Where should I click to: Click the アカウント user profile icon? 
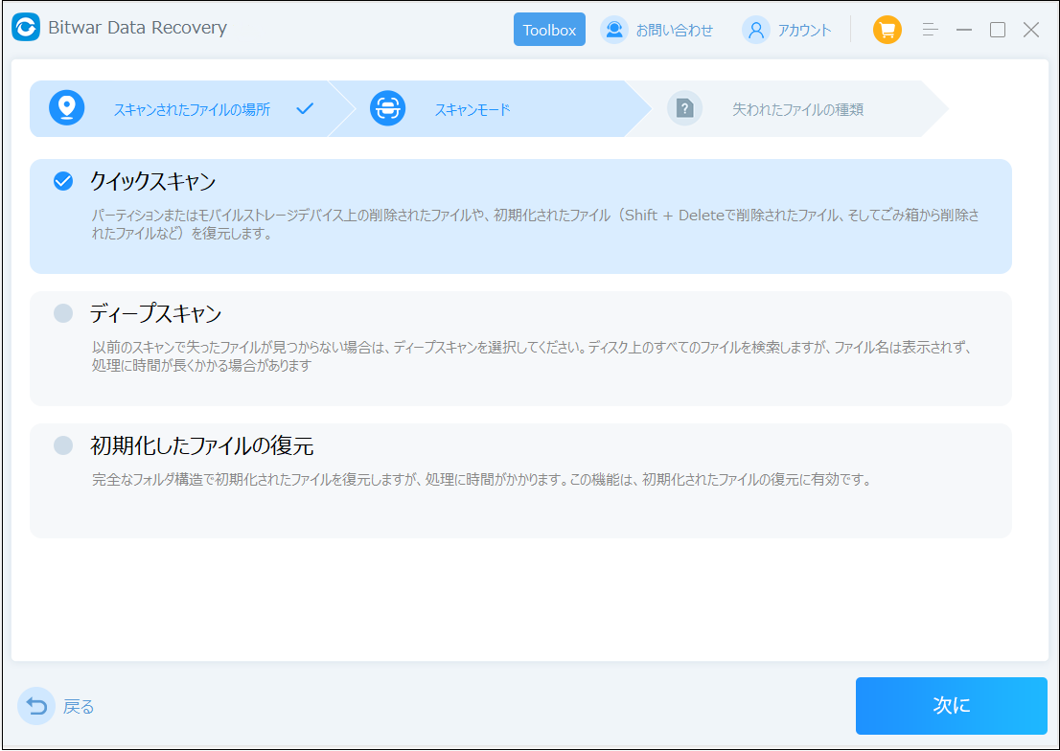(756, 30)
